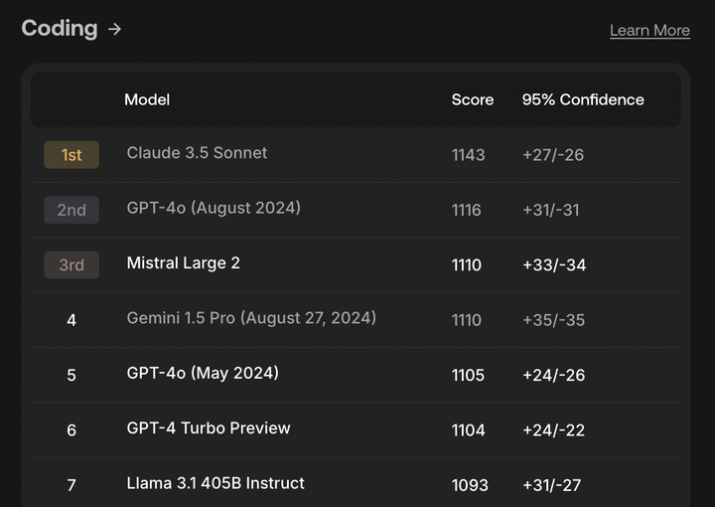
Task: Open the Mistral Large 2 entry
Action: [184, 263]
